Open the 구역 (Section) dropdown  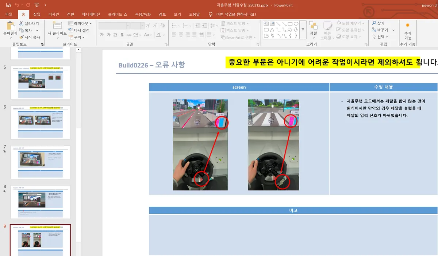(77, 37)
